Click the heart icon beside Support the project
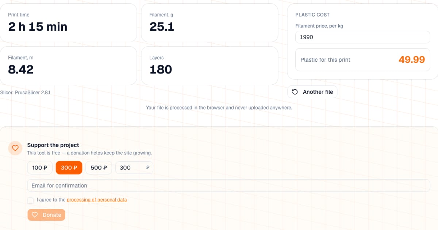The width and height of the screenshot is (438, 230). [x=15, y=148]
